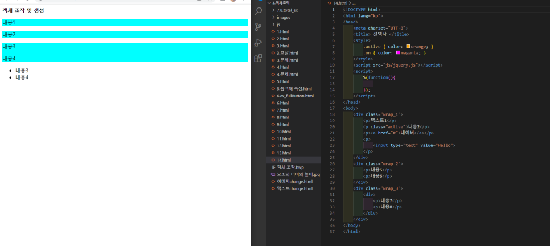Open 5.폼객체 속성.html file
Image resolution: width=550 pixels, height=246 pixels.
(x=293, y=89)
